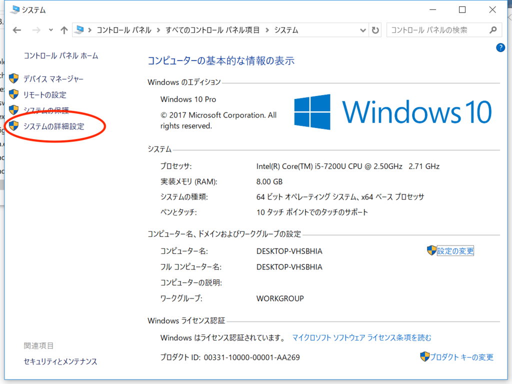Open リモートの設定 link

tap(44, 95)
